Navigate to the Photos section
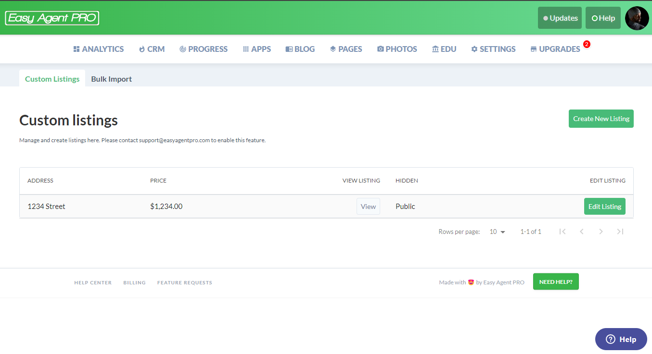 (397, 49)
